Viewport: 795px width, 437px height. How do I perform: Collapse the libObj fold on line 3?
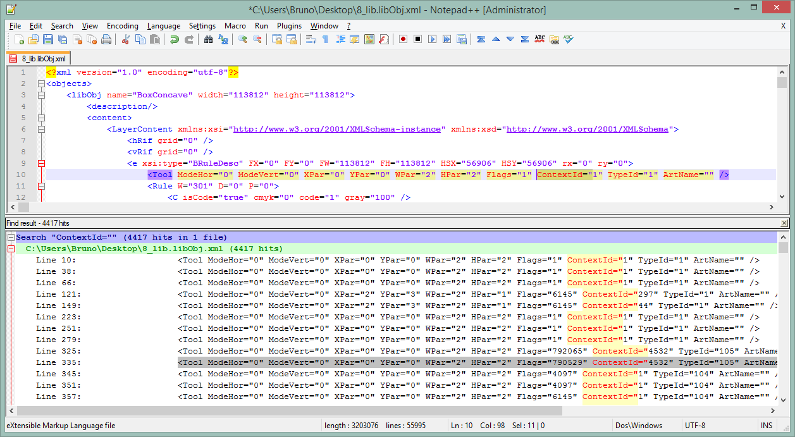point(42,95)
